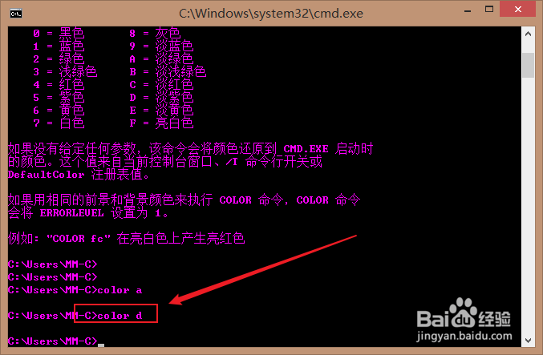Click the DefaultColor registry text
The height and width of the screenshot is (355, 543).
[x=46, y=175]
